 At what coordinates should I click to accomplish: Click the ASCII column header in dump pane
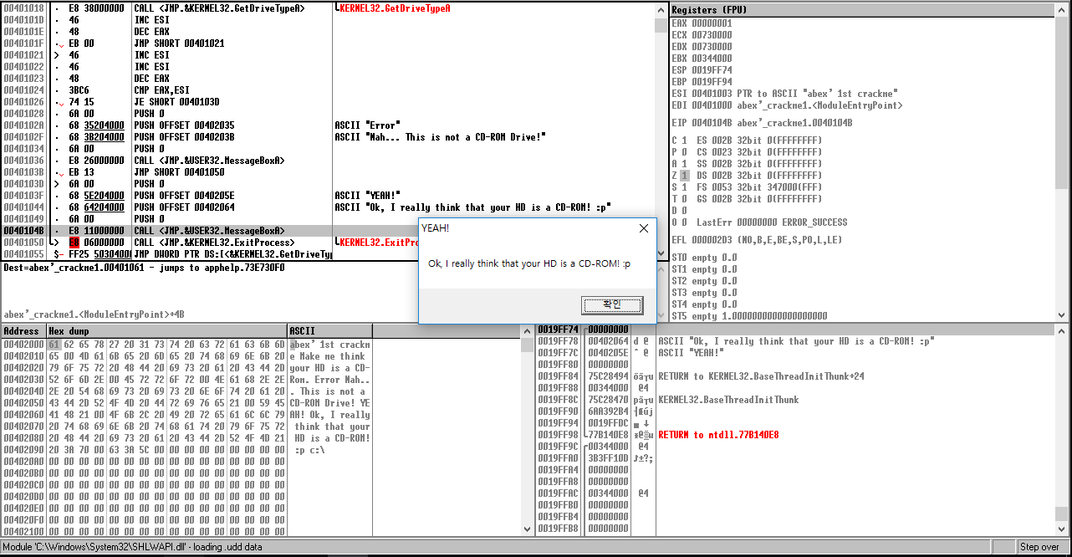[x=329, y=331]
